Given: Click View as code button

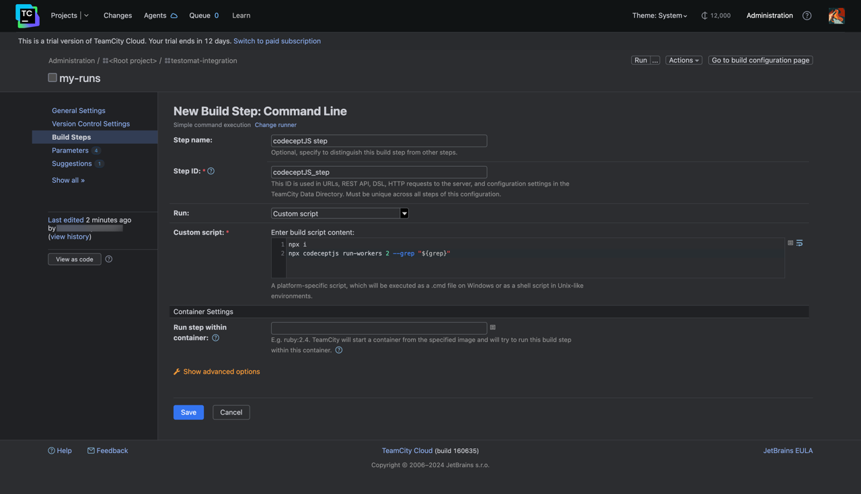Looking at the screenshot, I should [75, 259].
